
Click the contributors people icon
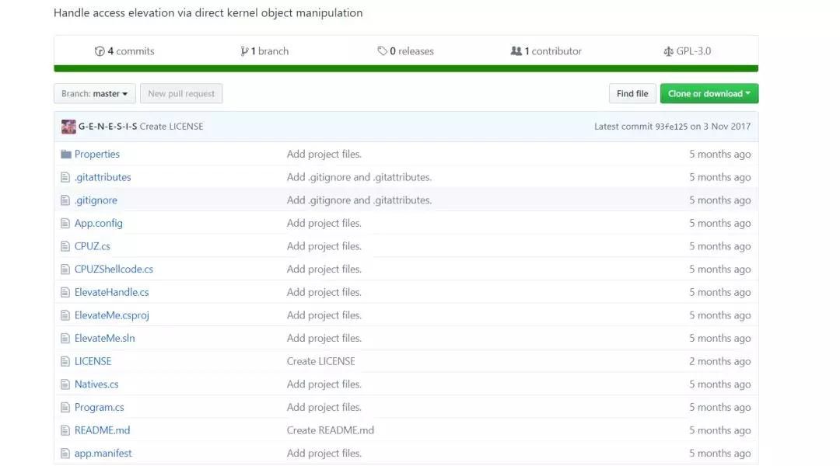click(x=516, y=50)
